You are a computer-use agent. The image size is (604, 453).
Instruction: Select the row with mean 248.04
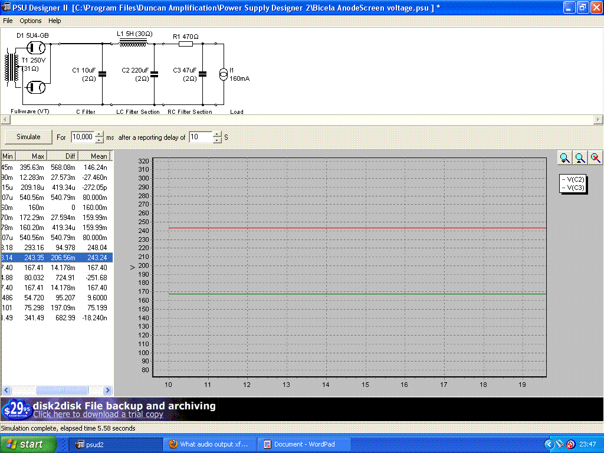(57, 248)
